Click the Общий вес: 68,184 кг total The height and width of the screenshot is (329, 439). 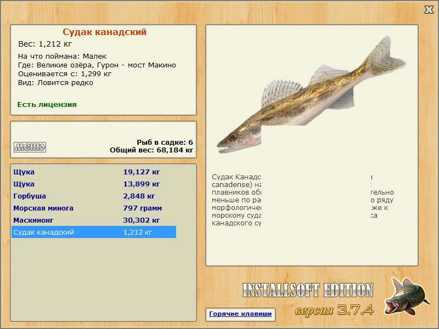tap(151, 150)
